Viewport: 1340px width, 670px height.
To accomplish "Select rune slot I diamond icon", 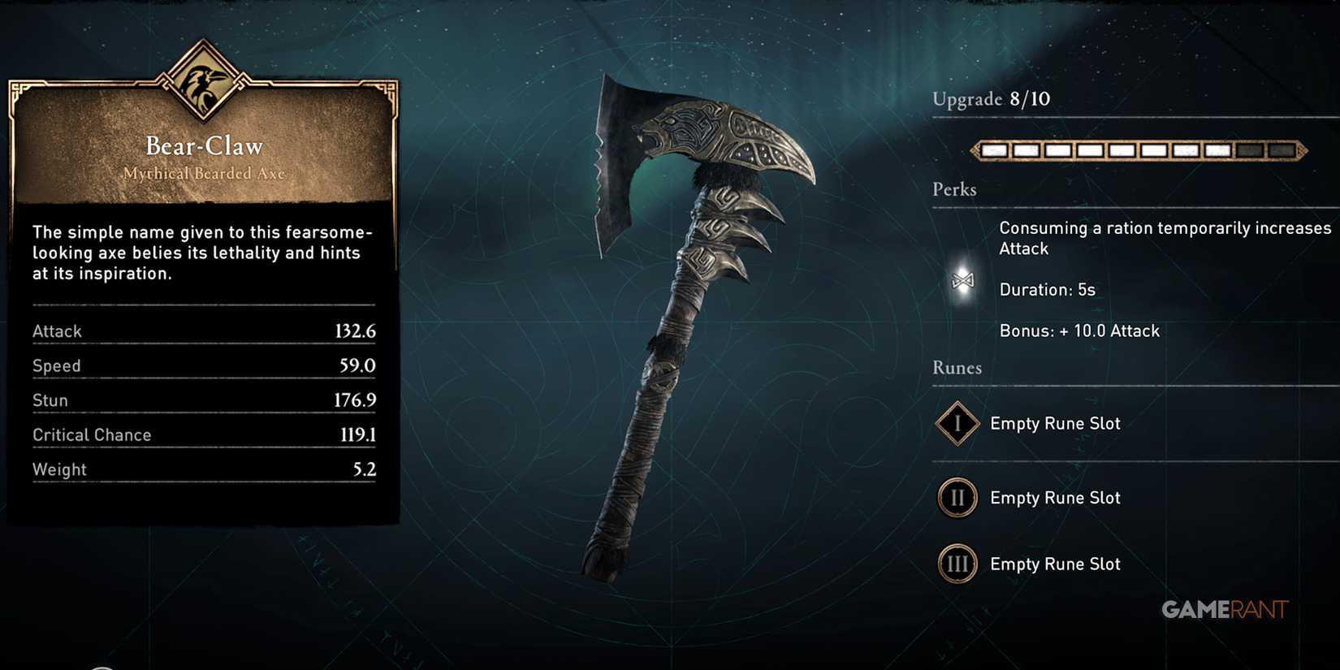I will point(957,423).
